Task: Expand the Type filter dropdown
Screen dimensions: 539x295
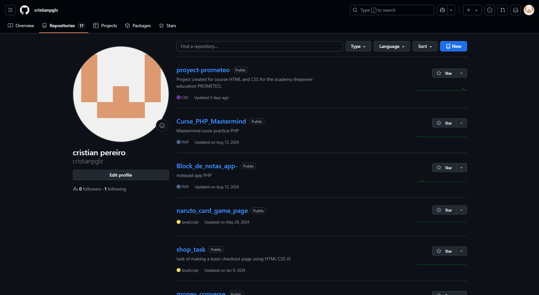Action: (358, 46)
